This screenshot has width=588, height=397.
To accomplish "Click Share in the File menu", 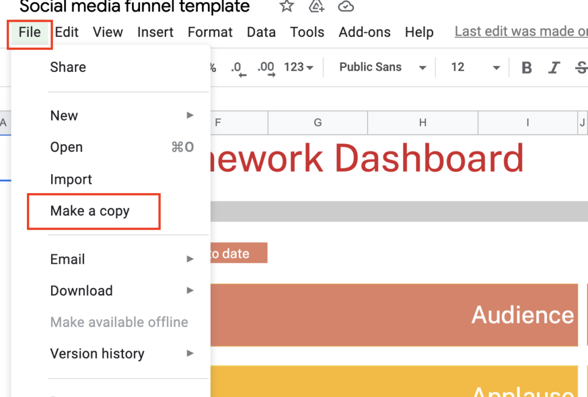I will 68,67.
